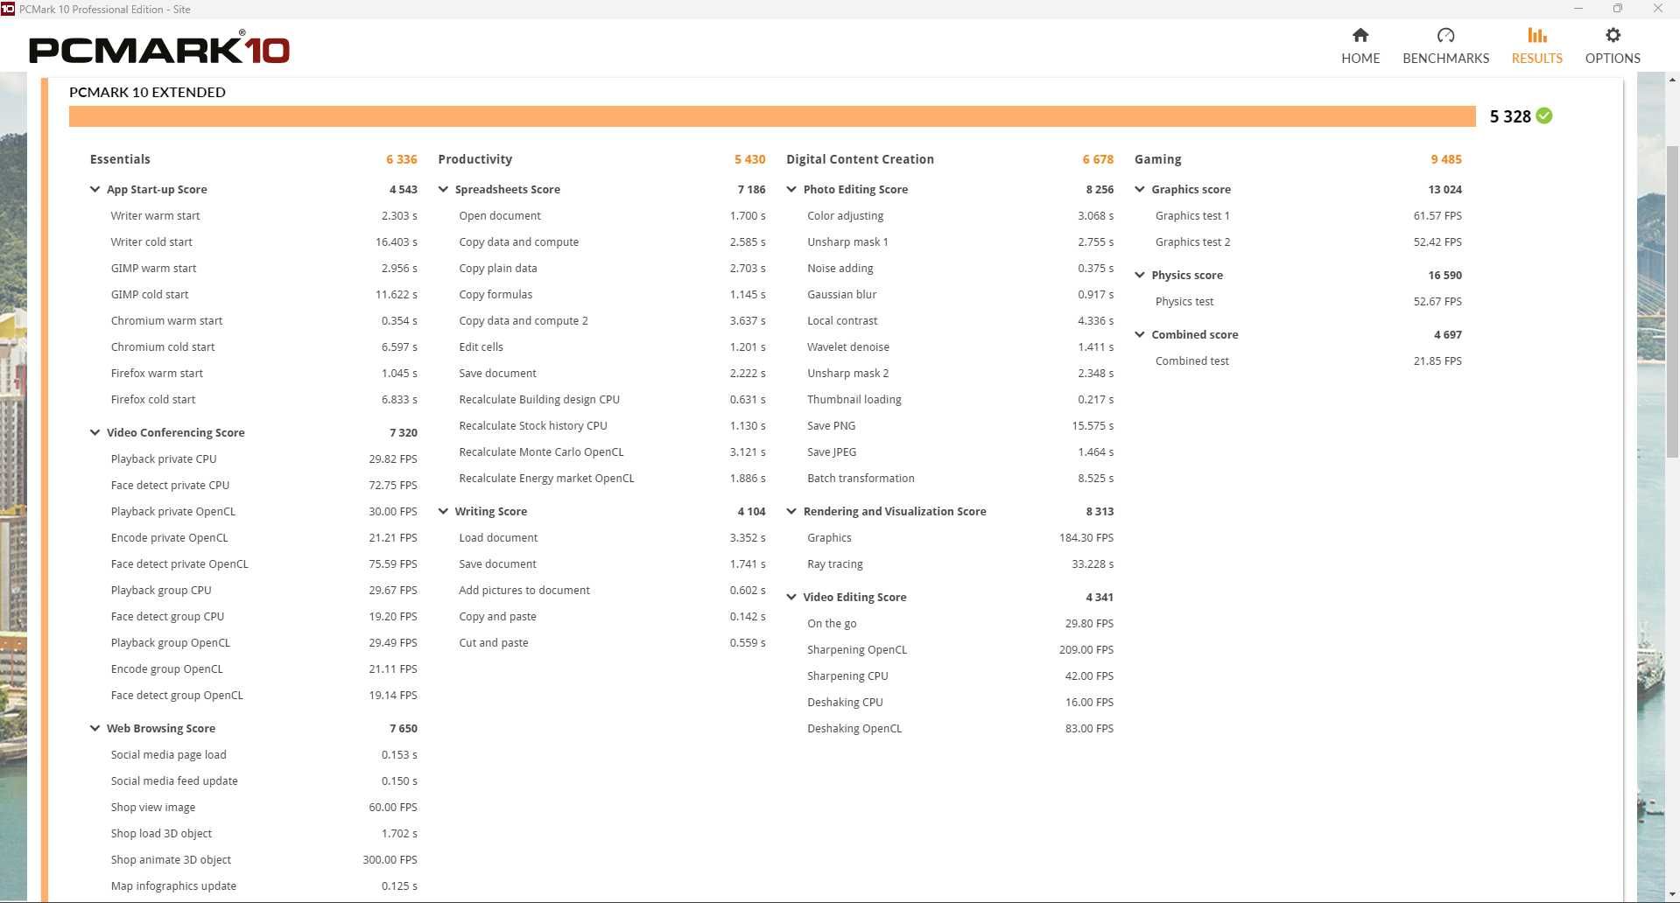Open the Home page icon
The width and height of the screenshot is (1680, 903).
1360,35
